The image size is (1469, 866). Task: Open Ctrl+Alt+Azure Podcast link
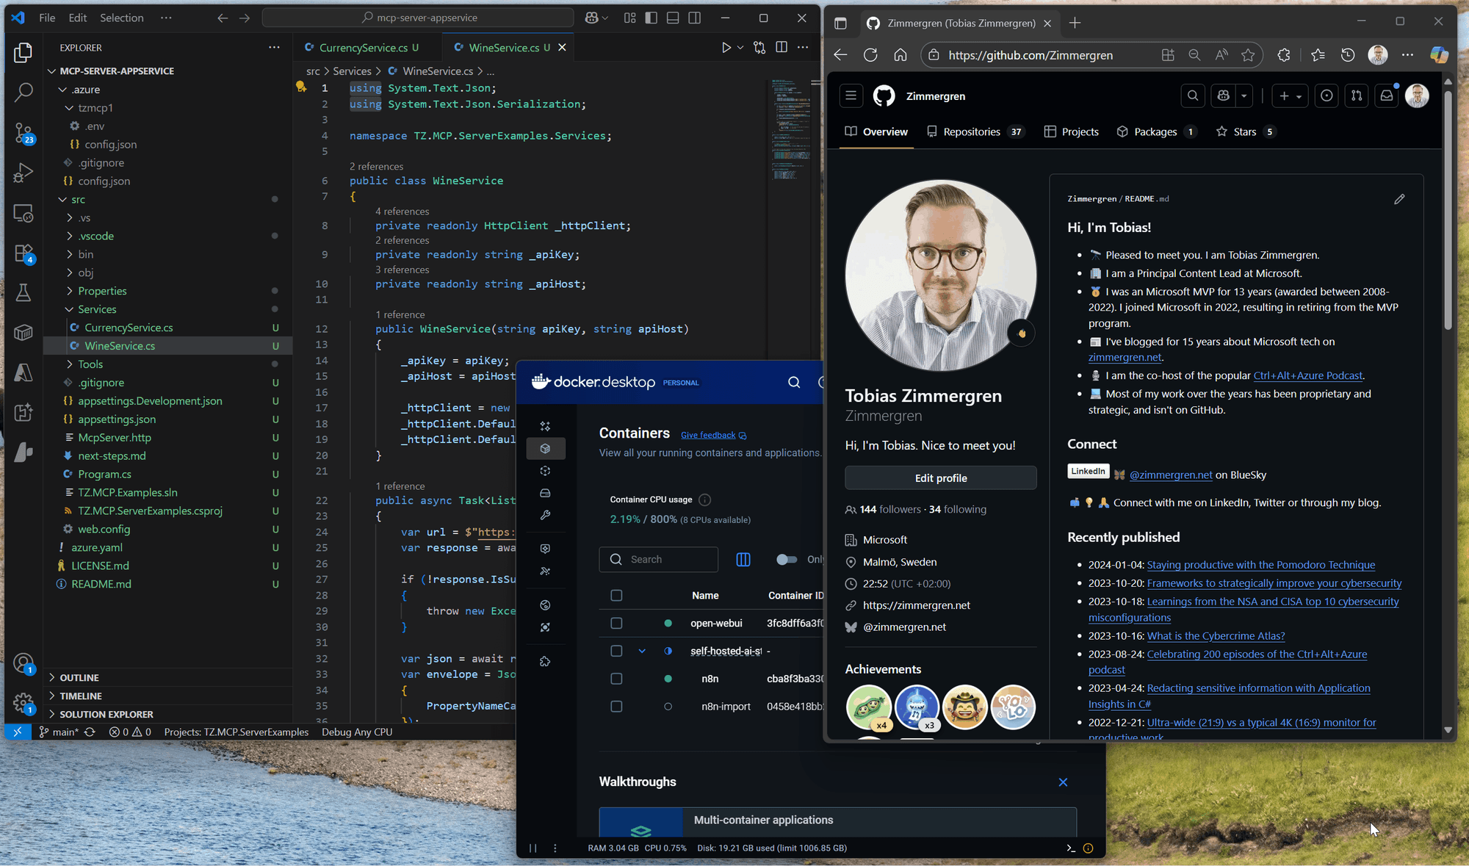click(x=1308, y=375)
